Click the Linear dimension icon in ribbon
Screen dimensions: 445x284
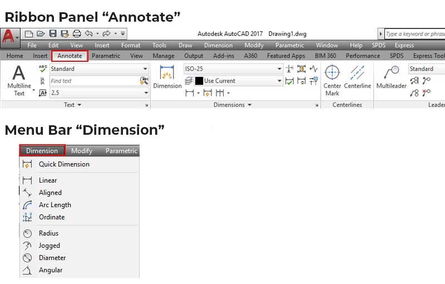pyautogui.click(x=190, y=93)
